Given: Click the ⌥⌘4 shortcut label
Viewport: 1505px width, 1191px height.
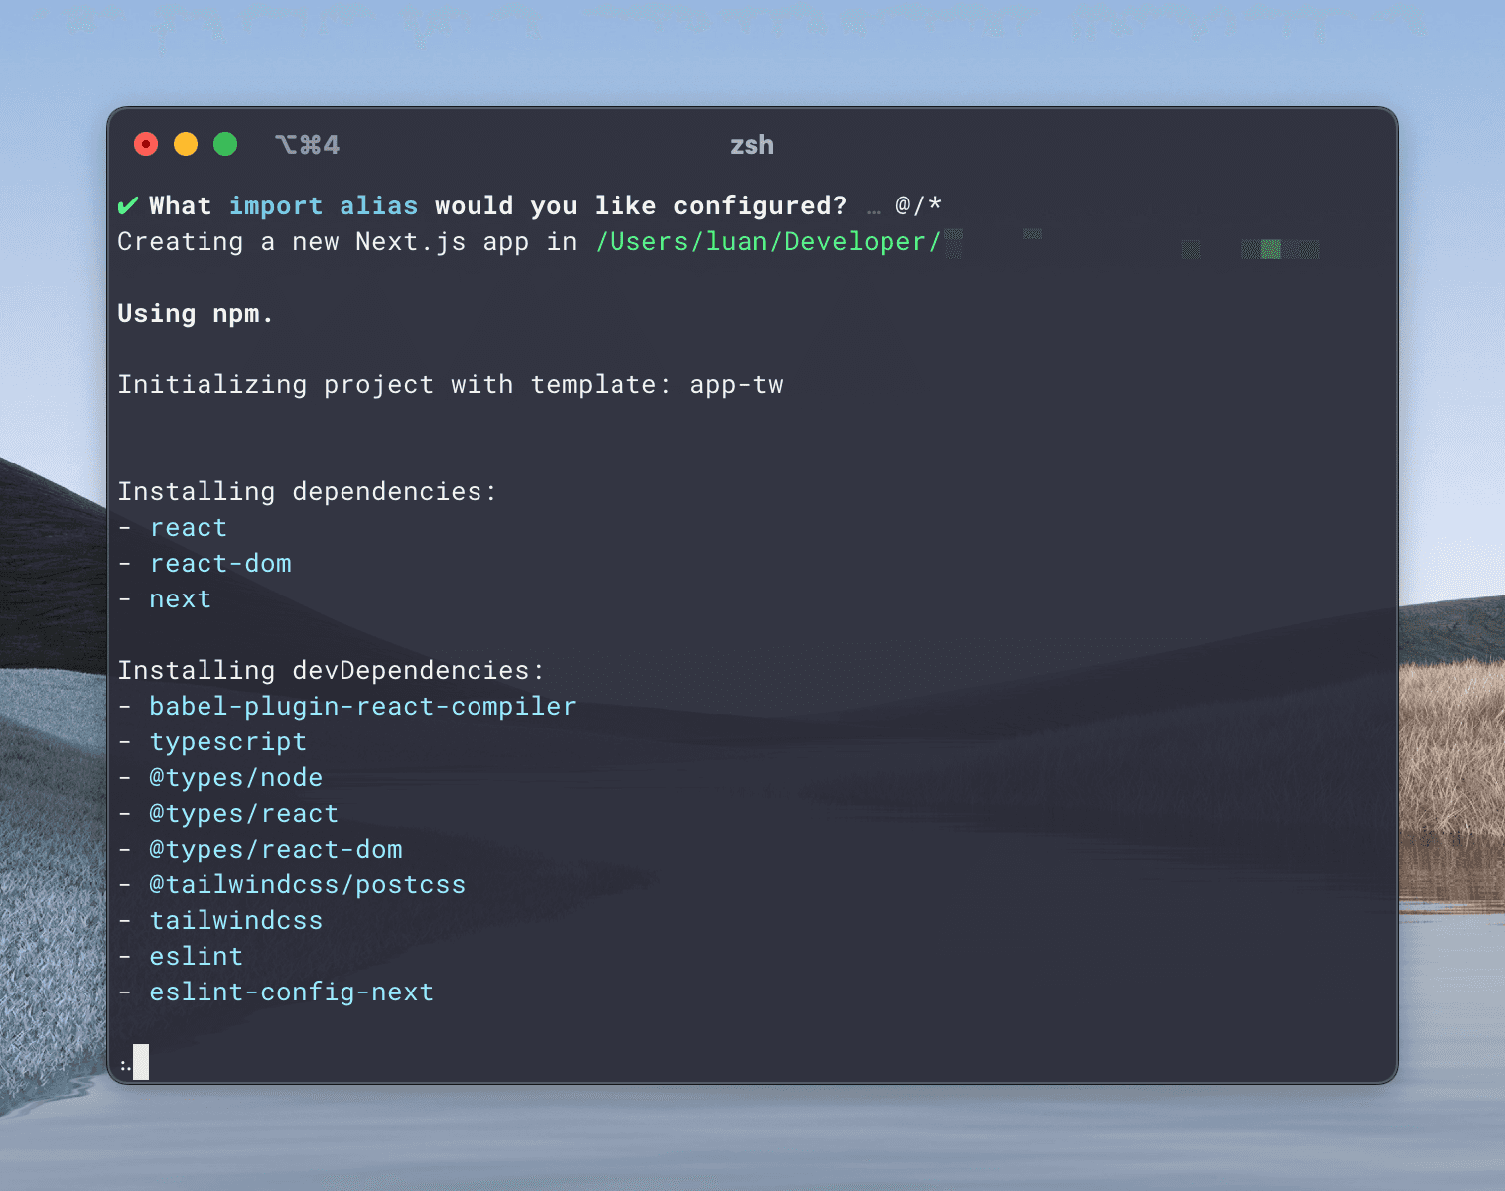Looking at the screenshot, I should 307,145.
